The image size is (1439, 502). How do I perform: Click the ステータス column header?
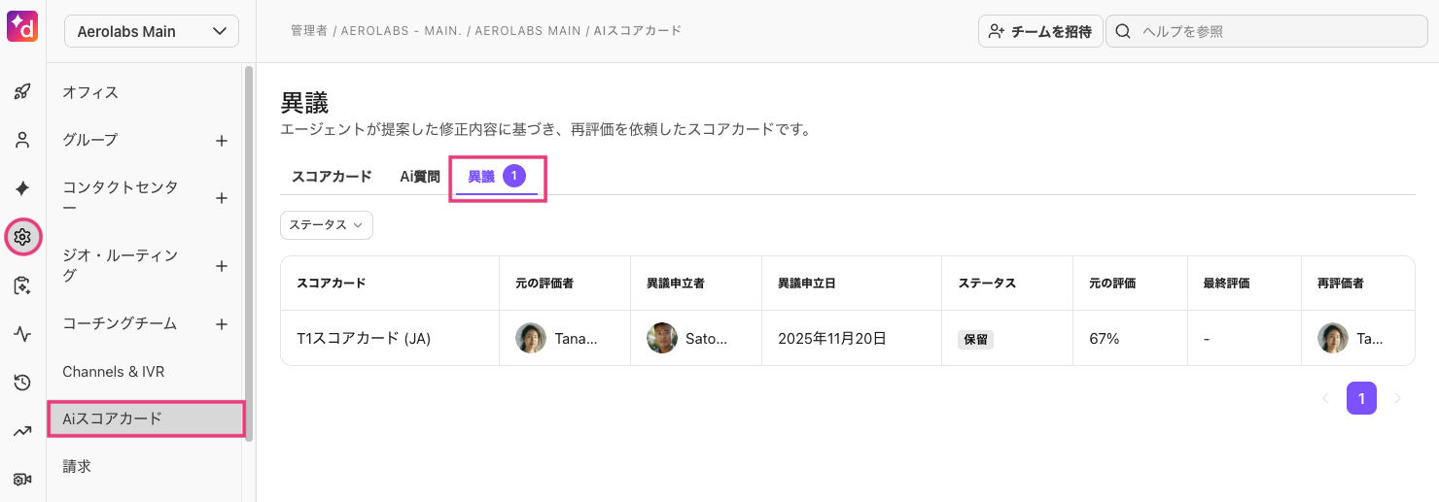click(987, 284)
